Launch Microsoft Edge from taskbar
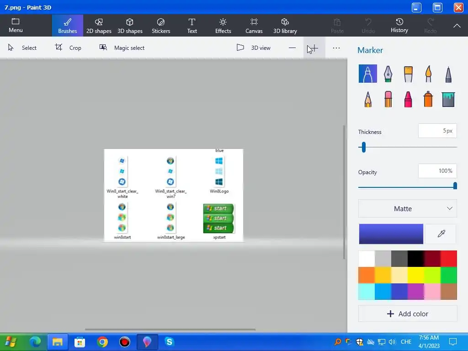 tap(35, 342)
